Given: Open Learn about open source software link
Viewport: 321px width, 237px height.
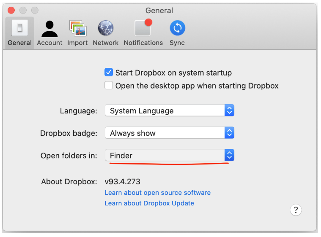Looking at the screenshot, I should coord(157,192).
